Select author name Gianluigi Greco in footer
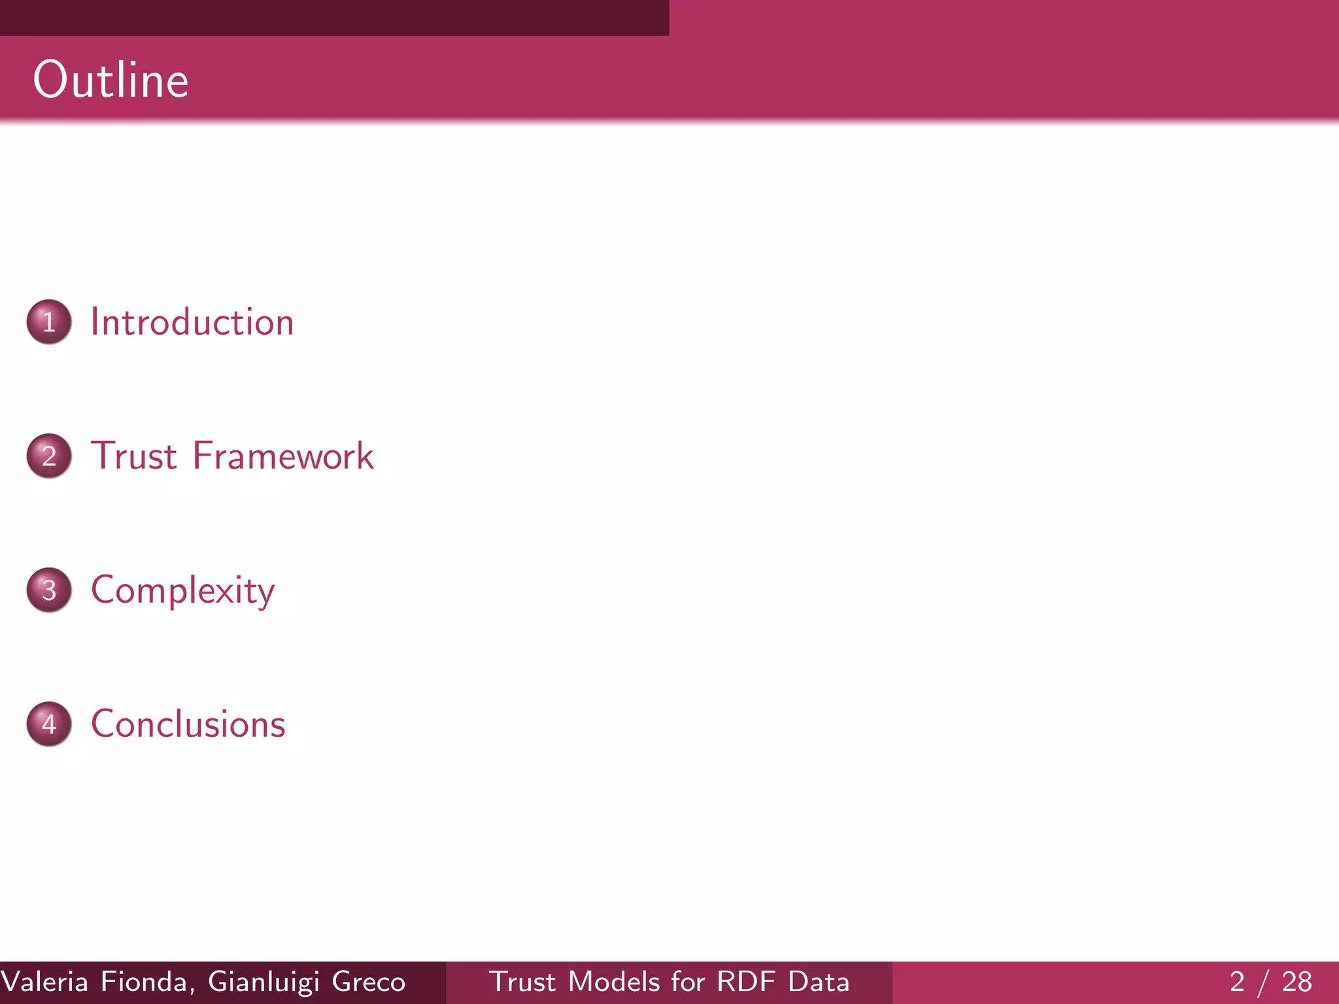 point(306,982)
